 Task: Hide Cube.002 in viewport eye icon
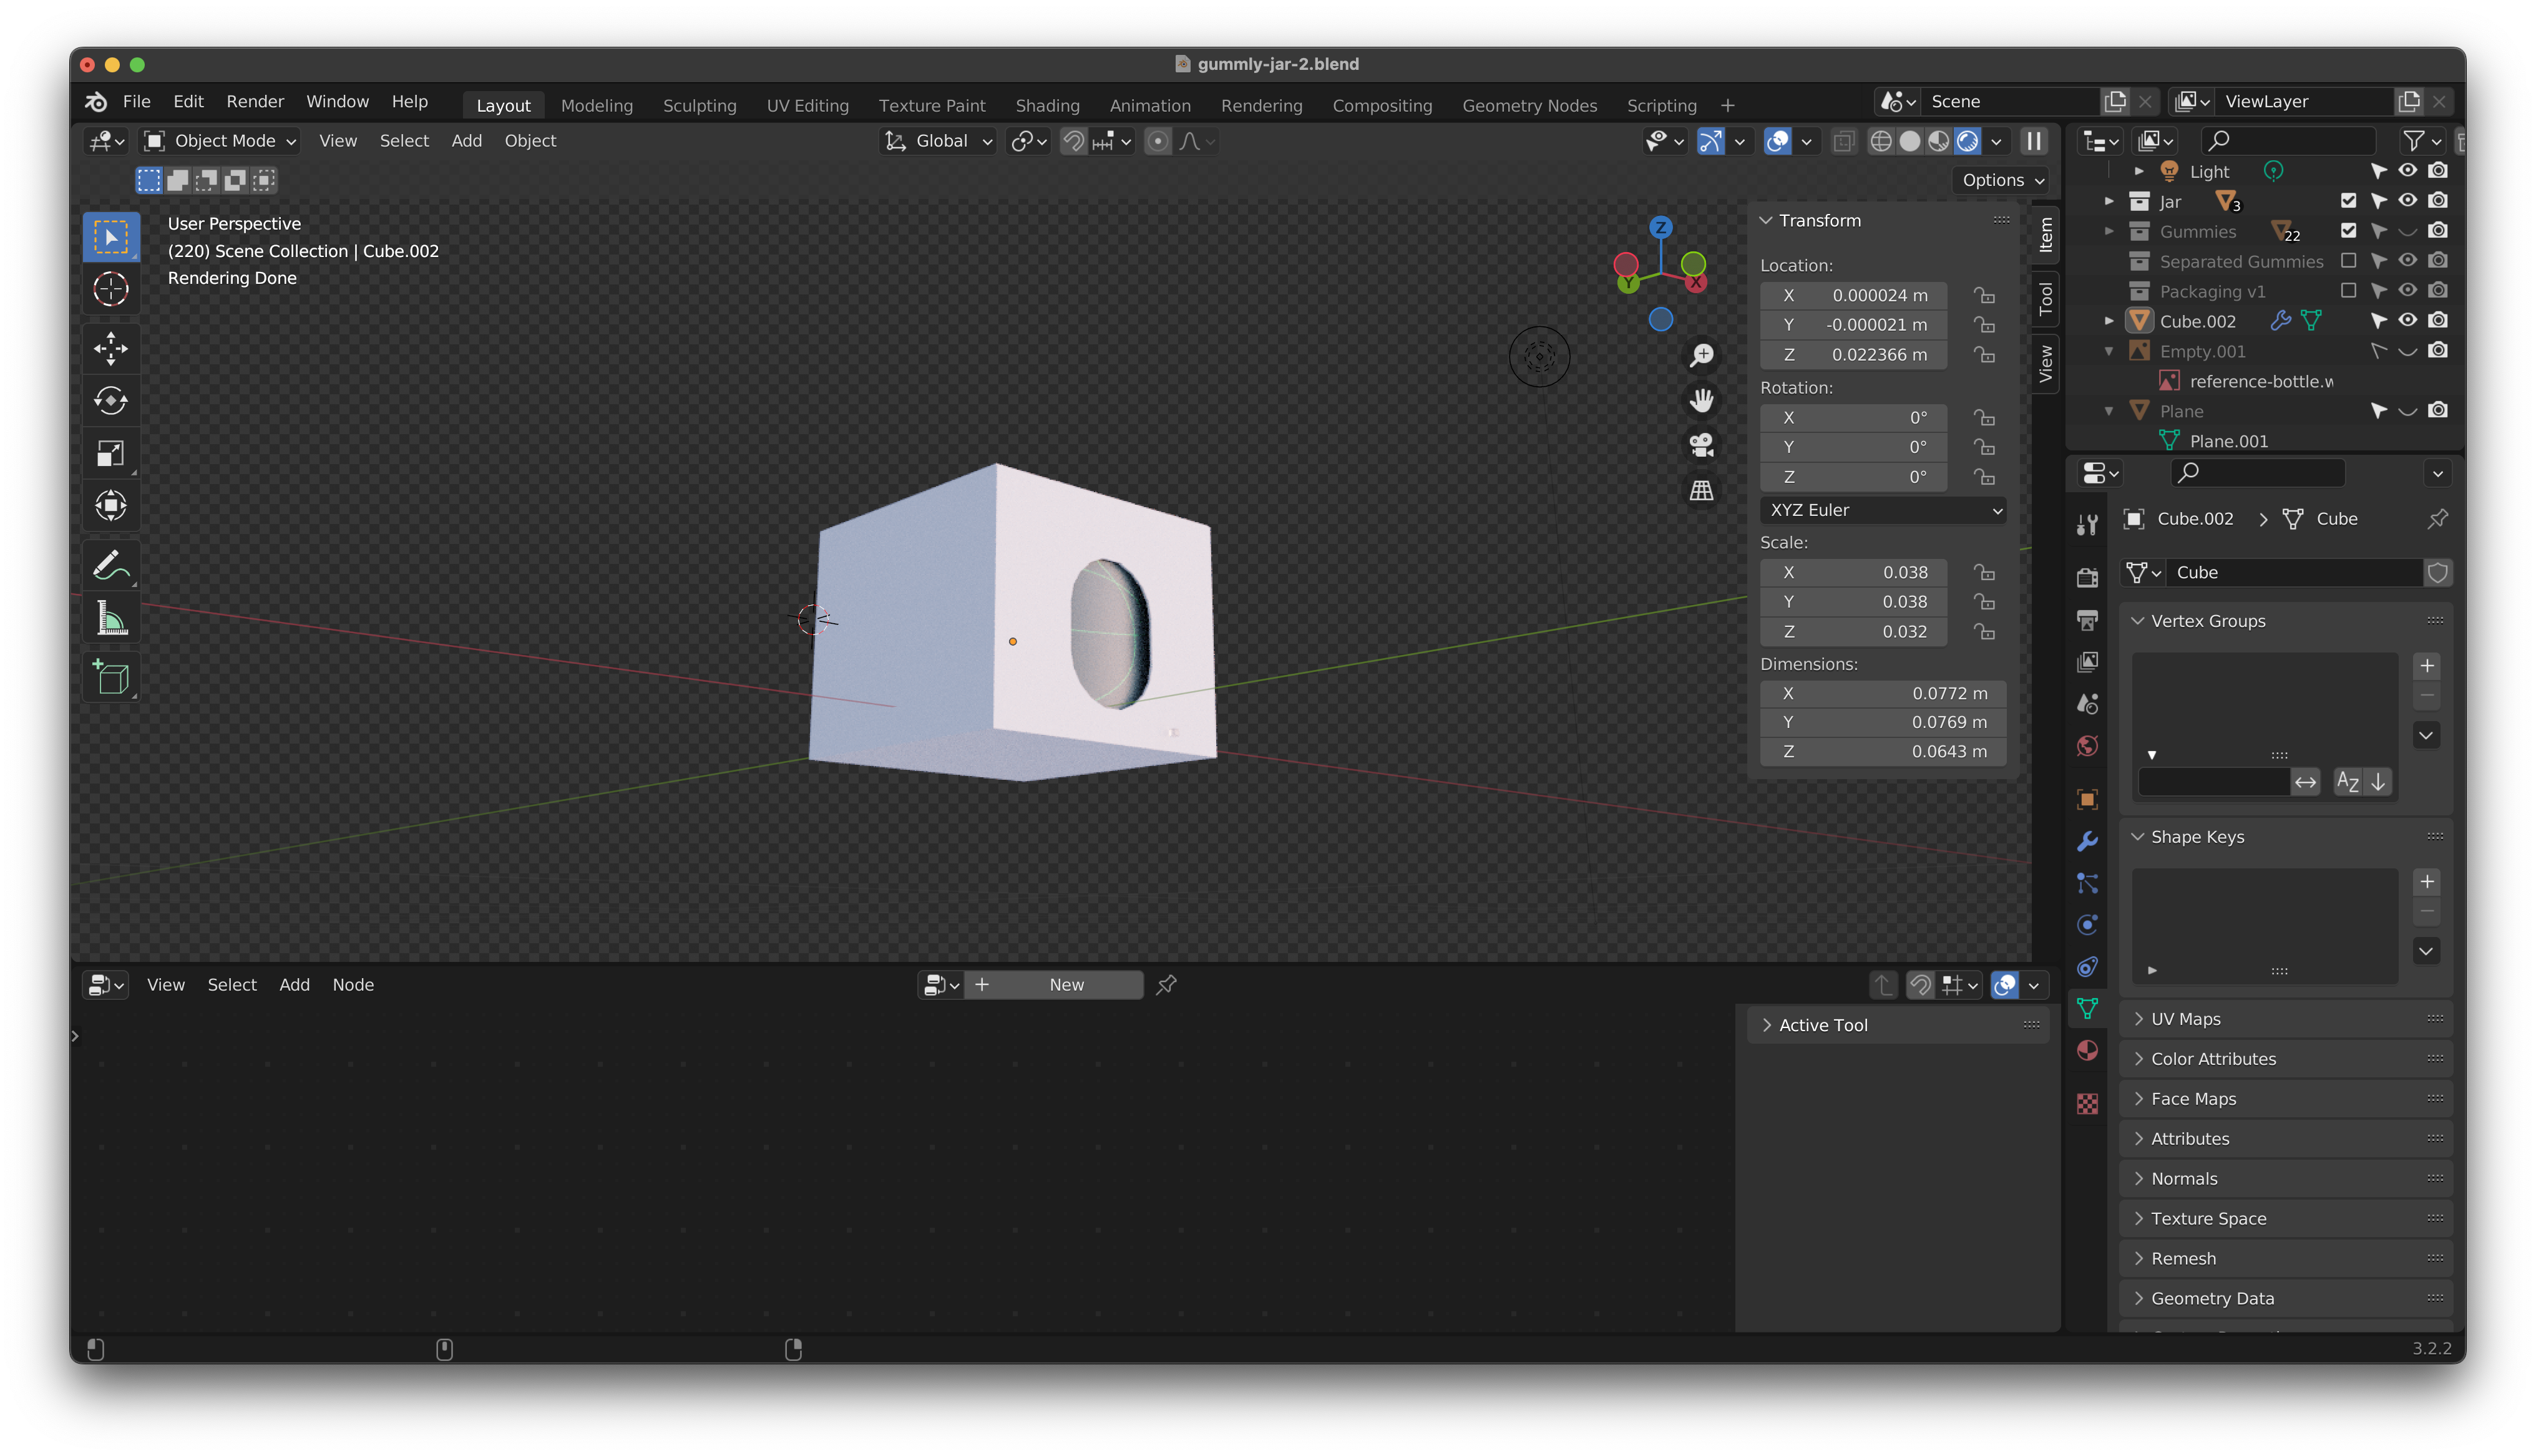[x=2408, y=321]
